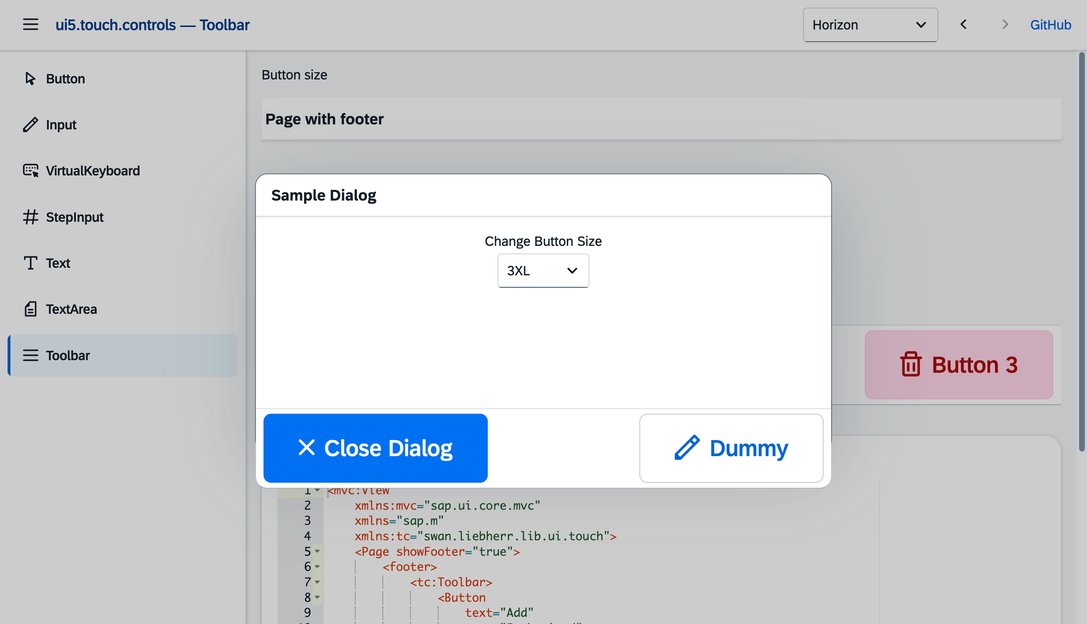The image size is (1087, 624).
Task: Click the pencil icon on Dummy button
Action: pyautogui.click(x=687, y=448)
